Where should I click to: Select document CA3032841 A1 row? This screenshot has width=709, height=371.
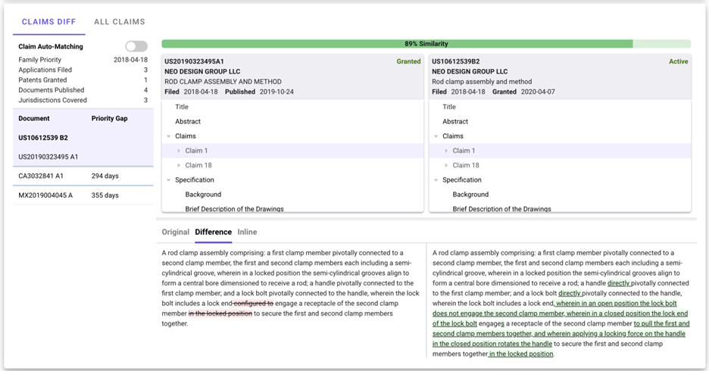[83, 176]
